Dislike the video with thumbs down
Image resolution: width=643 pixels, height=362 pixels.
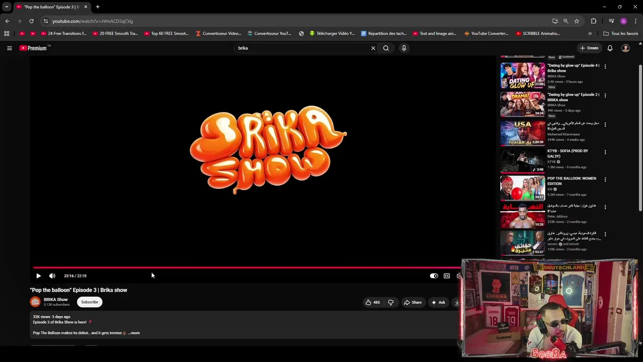pos(391,302)
